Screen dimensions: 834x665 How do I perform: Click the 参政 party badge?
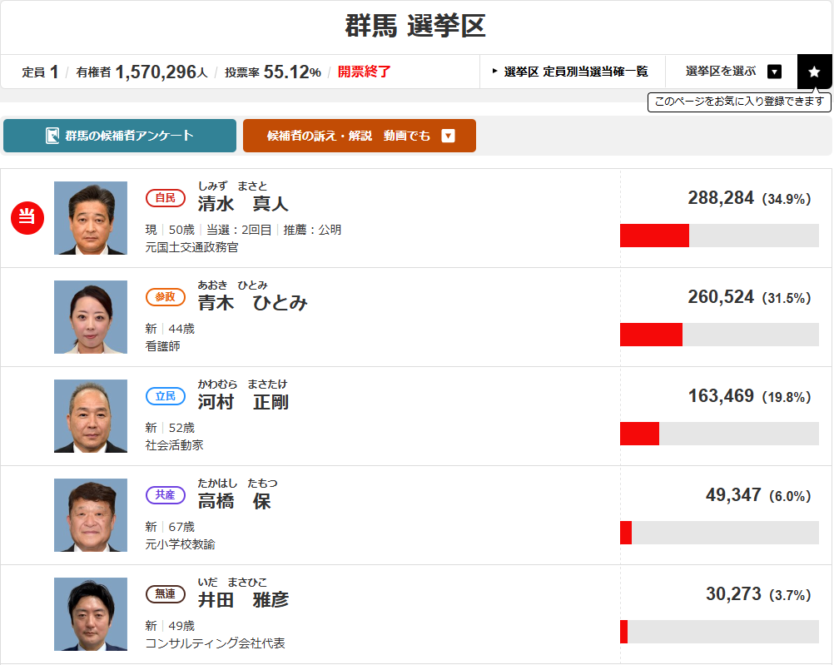point(165,297)
